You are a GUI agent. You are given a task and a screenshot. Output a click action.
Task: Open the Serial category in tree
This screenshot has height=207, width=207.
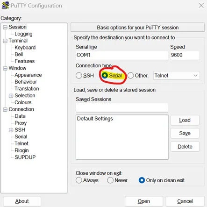21,136
